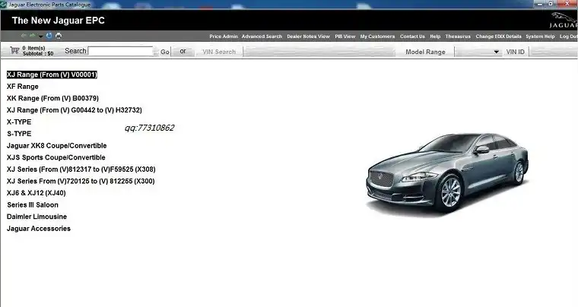Select Series III Saloon

click(33, 205)
